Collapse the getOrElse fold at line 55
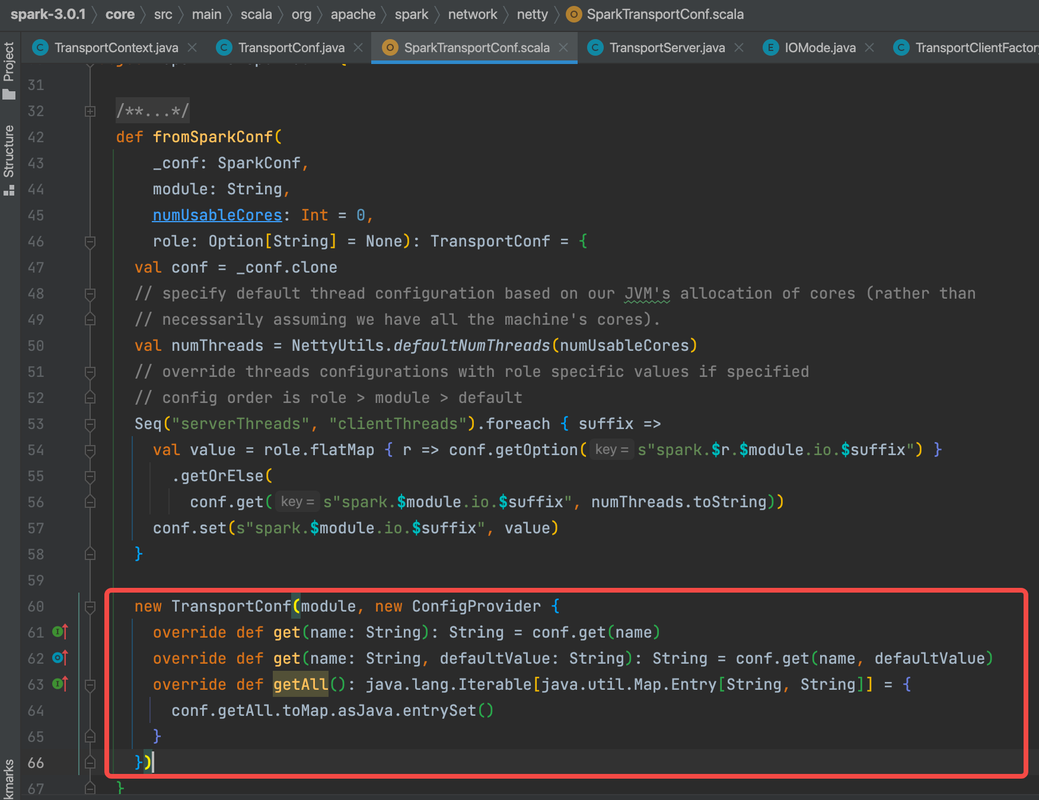Image resolution: width=1039 pixels, height=800 pixels. click(x=90, y=476)
